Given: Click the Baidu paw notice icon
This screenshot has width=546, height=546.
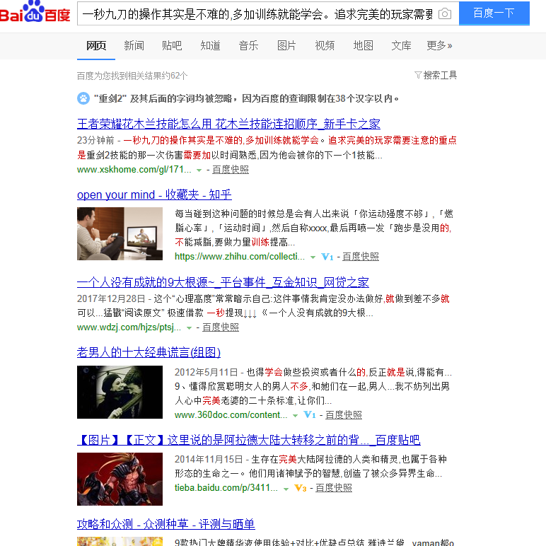Looking at the screenshot, I should click(x=83, y=98).
